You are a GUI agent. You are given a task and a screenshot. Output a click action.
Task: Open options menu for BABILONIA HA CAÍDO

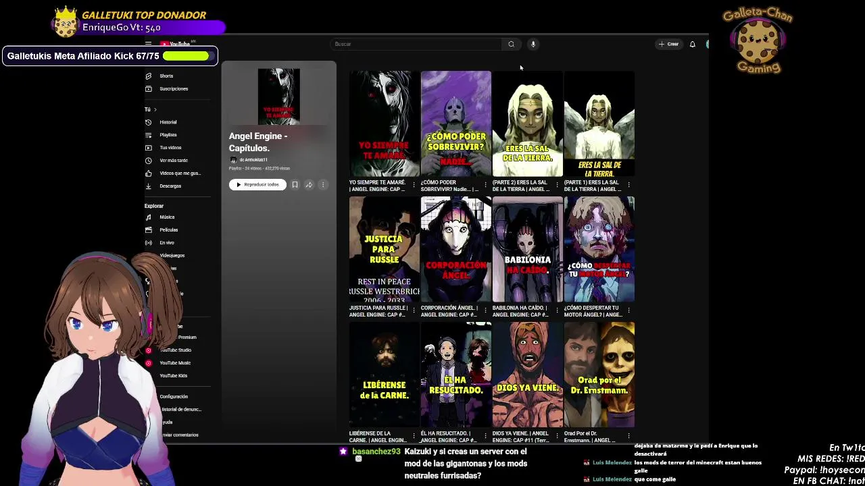(x=557, y=310)
